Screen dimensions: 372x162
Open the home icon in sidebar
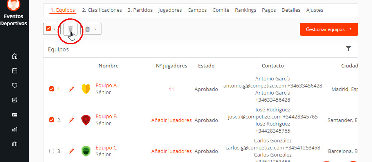[x=15, y=56]
